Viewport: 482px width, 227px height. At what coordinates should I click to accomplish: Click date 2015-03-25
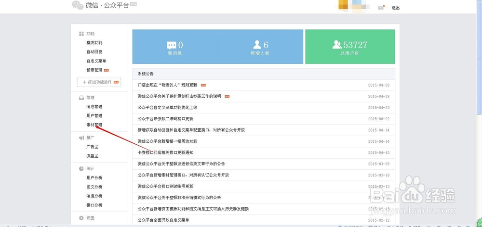(379, 164)
